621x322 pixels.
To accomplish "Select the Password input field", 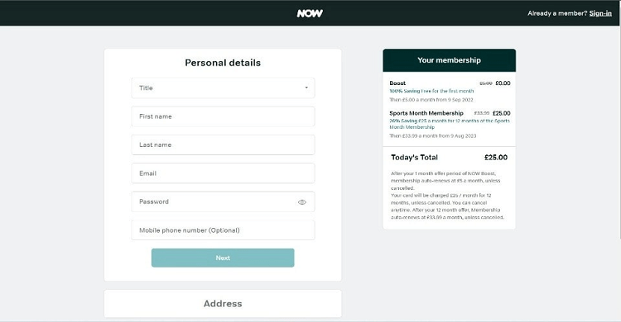I will [x=223, y=201].
